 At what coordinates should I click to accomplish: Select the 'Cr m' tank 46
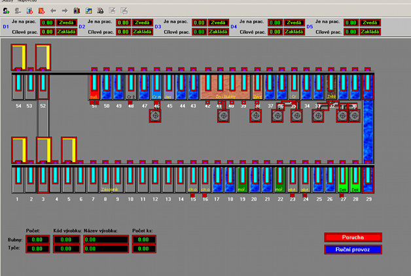pos(157,87)
